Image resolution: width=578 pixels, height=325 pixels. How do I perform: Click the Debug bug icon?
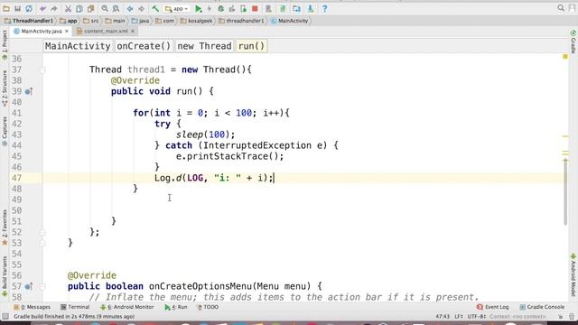click(x=220, y=8)
